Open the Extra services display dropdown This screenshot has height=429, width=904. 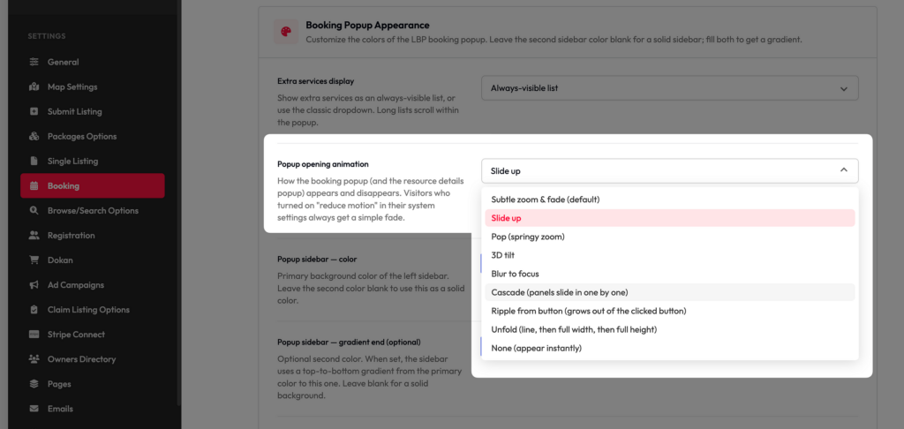point(670,88)
